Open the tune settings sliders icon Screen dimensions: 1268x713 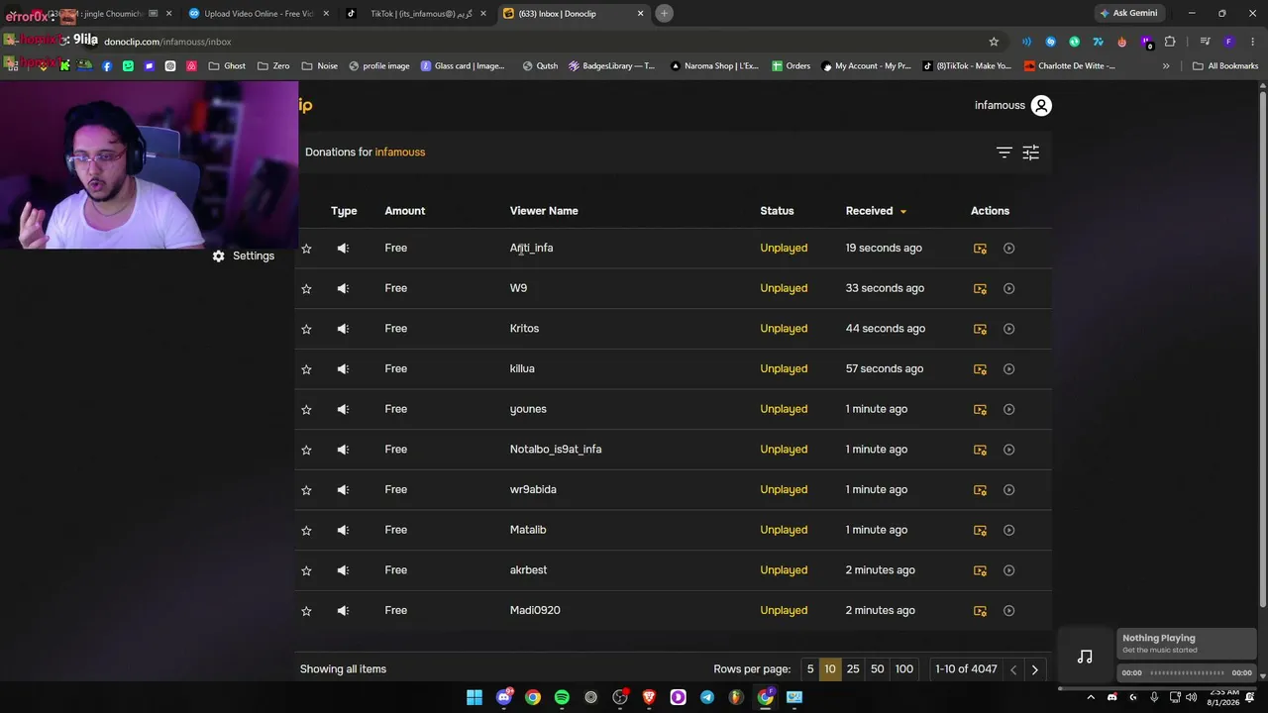1031,153
